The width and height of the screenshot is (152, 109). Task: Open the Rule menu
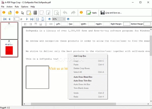click(x=17, y=7)
